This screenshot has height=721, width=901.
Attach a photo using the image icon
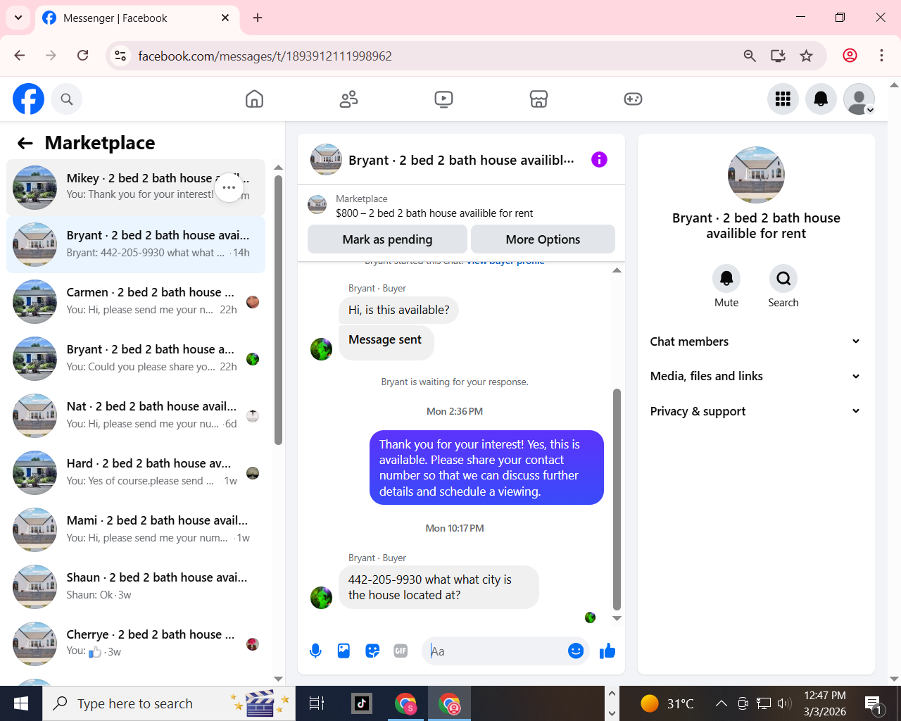pyautogui.click(x=344, y=651)
